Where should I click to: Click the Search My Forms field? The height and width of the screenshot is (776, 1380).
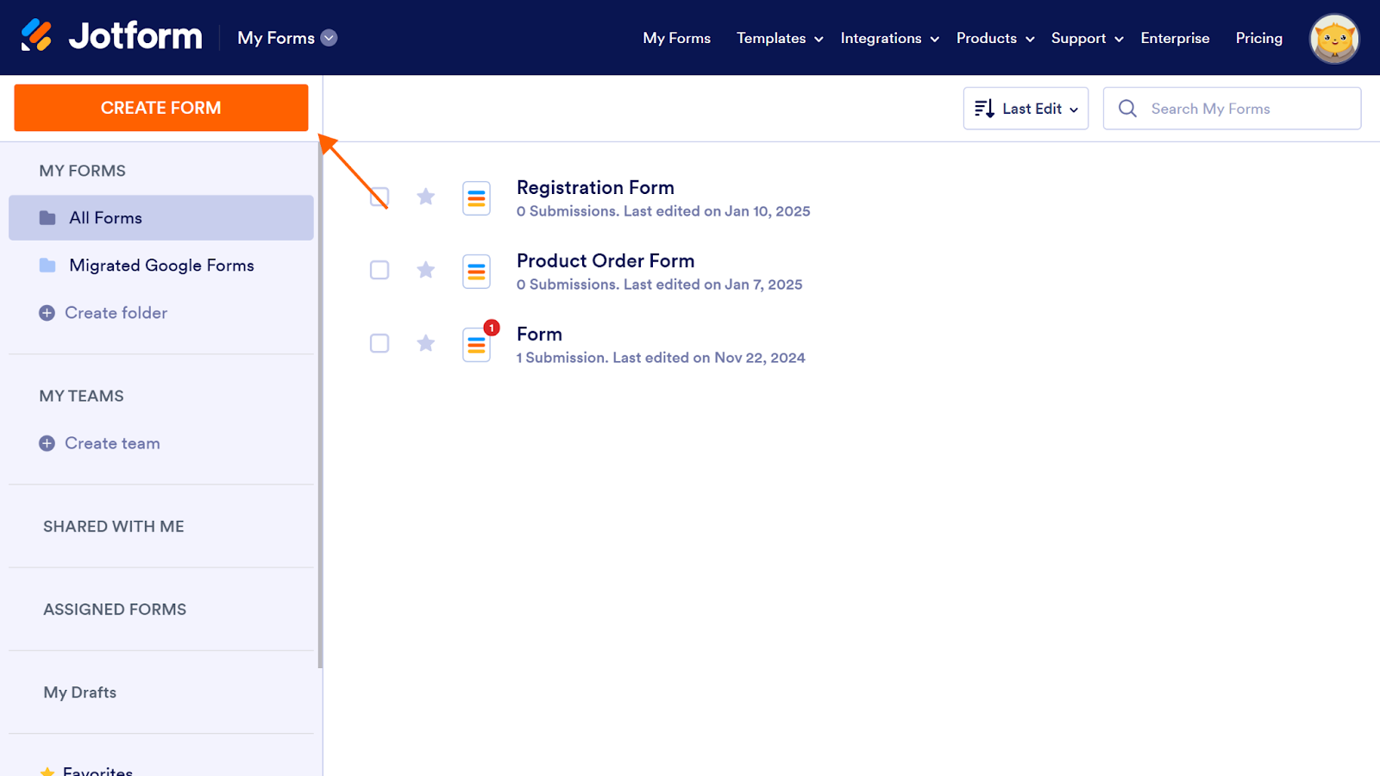[x=1242, y=109]
